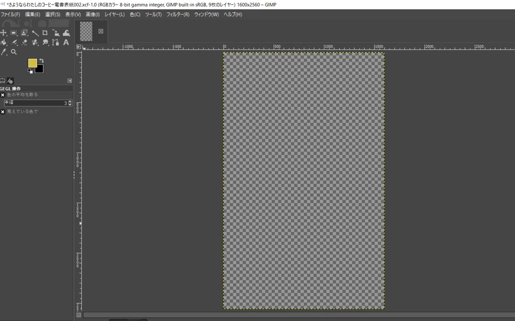Image resolution: width=515 pixels, height=321 pixels.
Task: Select the Move tool
Action: click(3, 33)
